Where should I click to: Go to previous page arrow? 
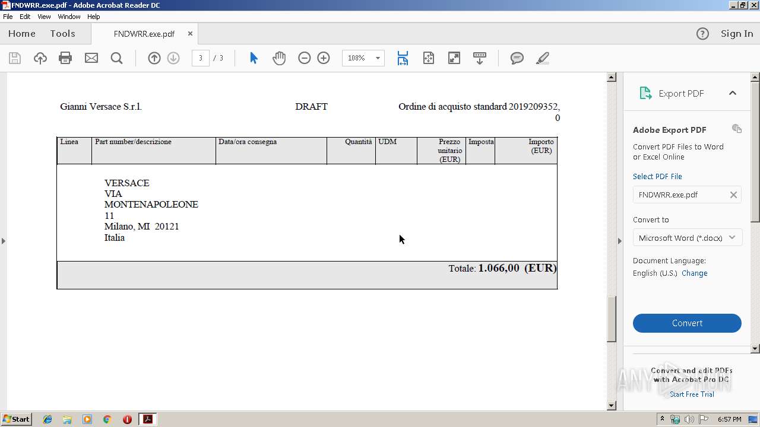(154, 58)
